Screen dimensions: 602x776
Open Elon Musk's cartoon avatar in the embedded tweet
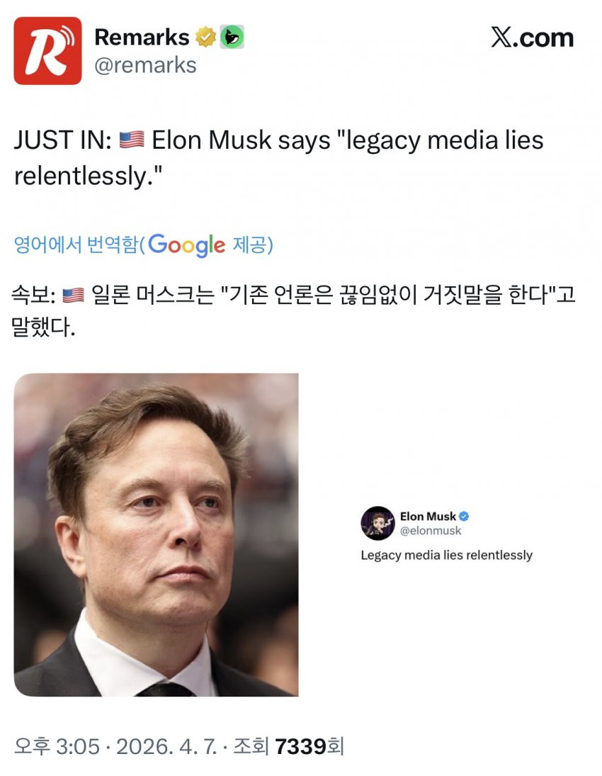tap(377, 523)
